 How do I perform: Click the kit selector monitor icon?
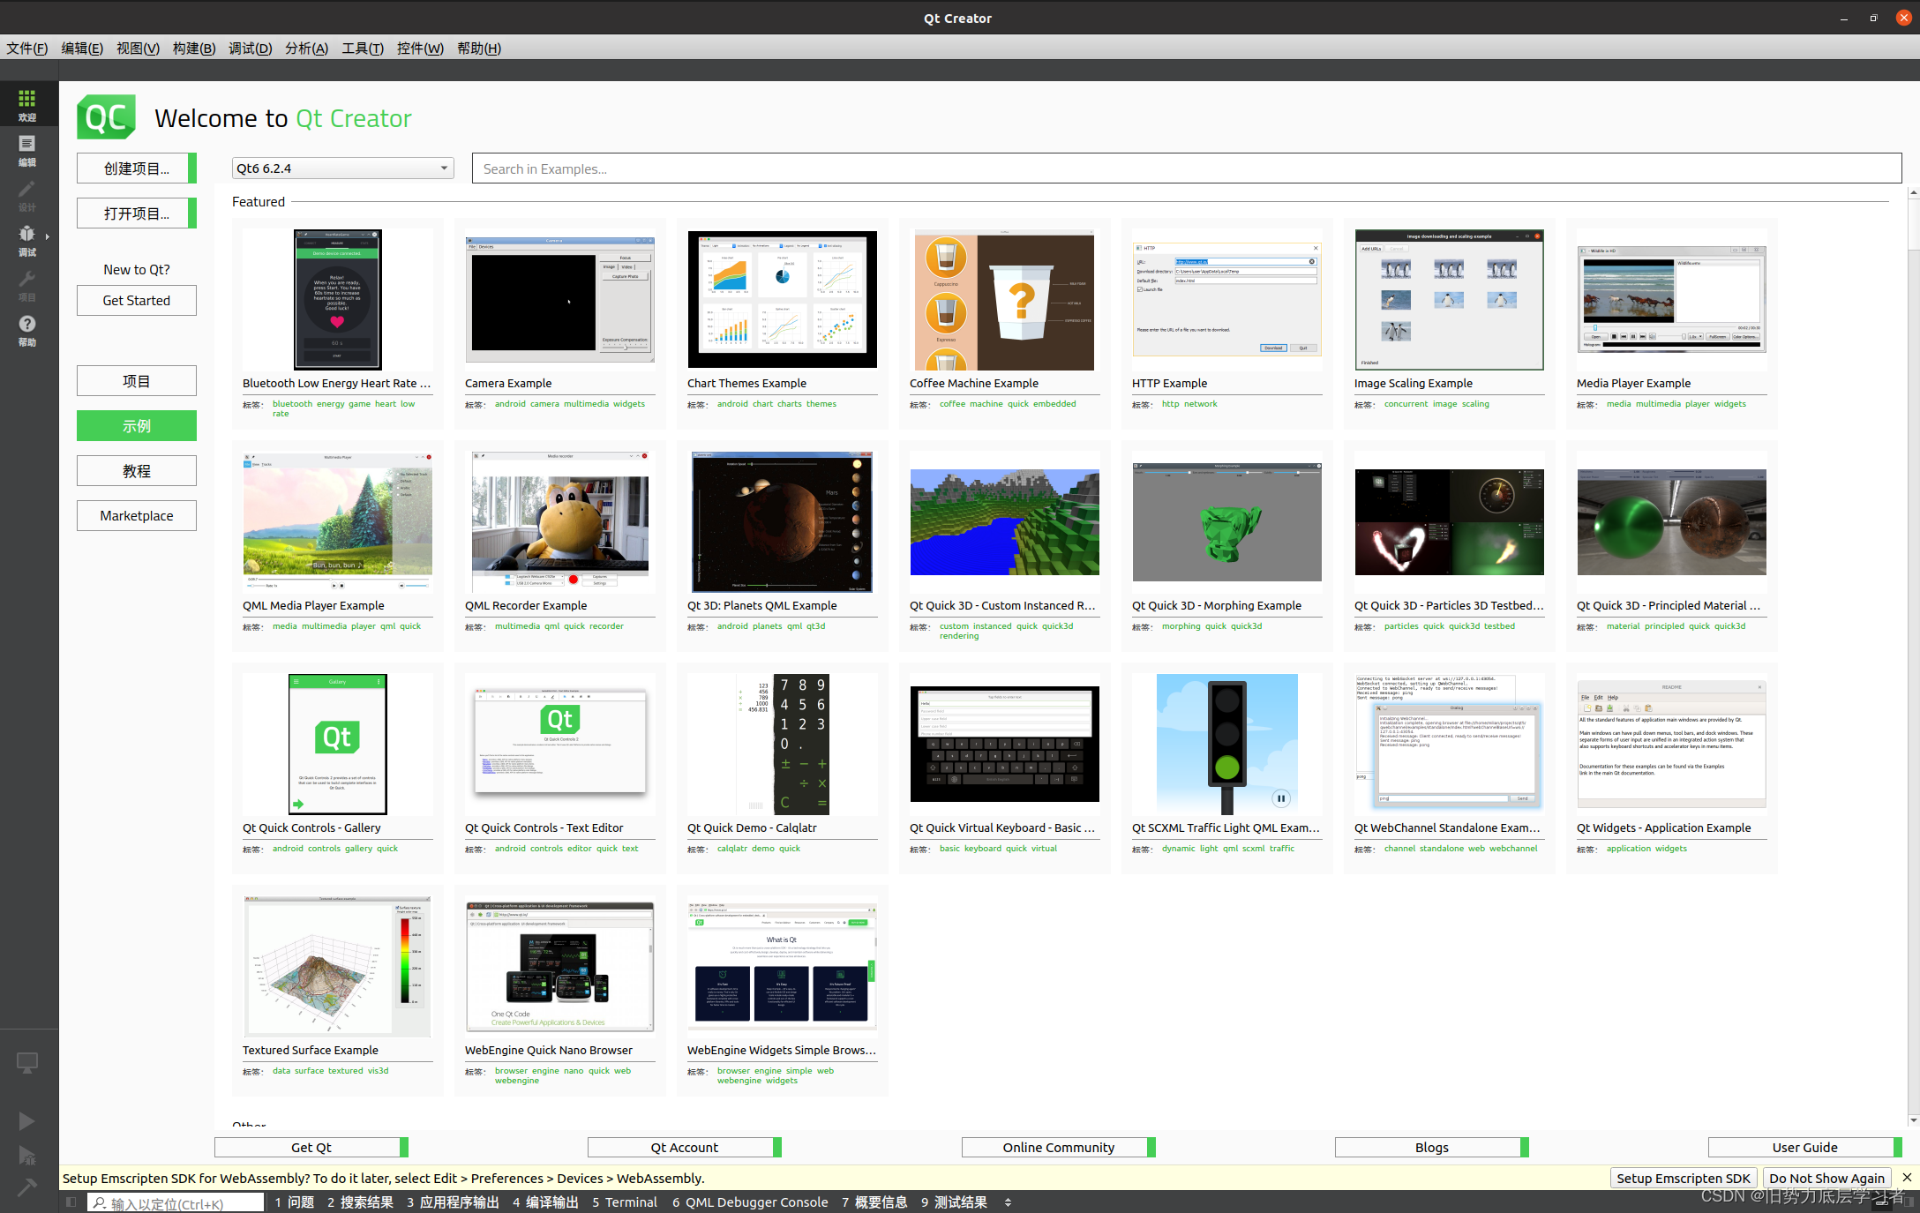click(27, 1063)
